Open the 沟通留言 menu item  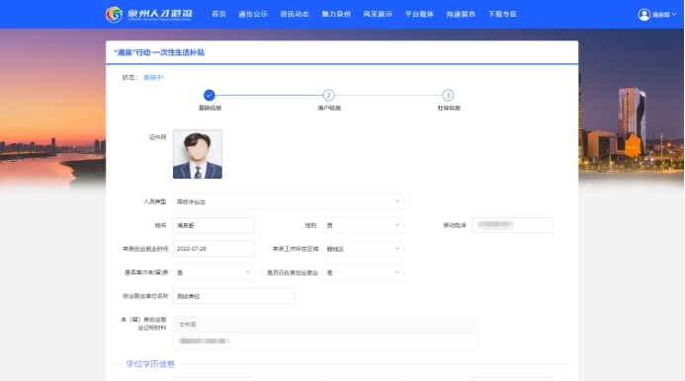pyautogui.click(x=461, y=14)
